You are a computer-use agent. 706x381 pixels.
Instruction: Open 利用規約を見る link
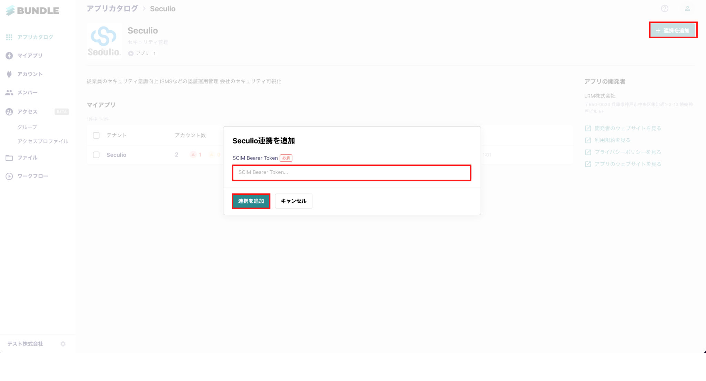[613, 140]
